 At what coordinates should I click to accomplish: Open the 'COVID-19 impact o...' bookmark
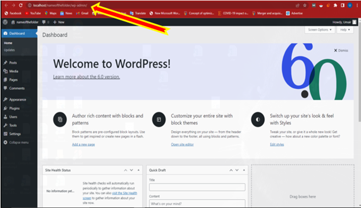pos(233,13)
